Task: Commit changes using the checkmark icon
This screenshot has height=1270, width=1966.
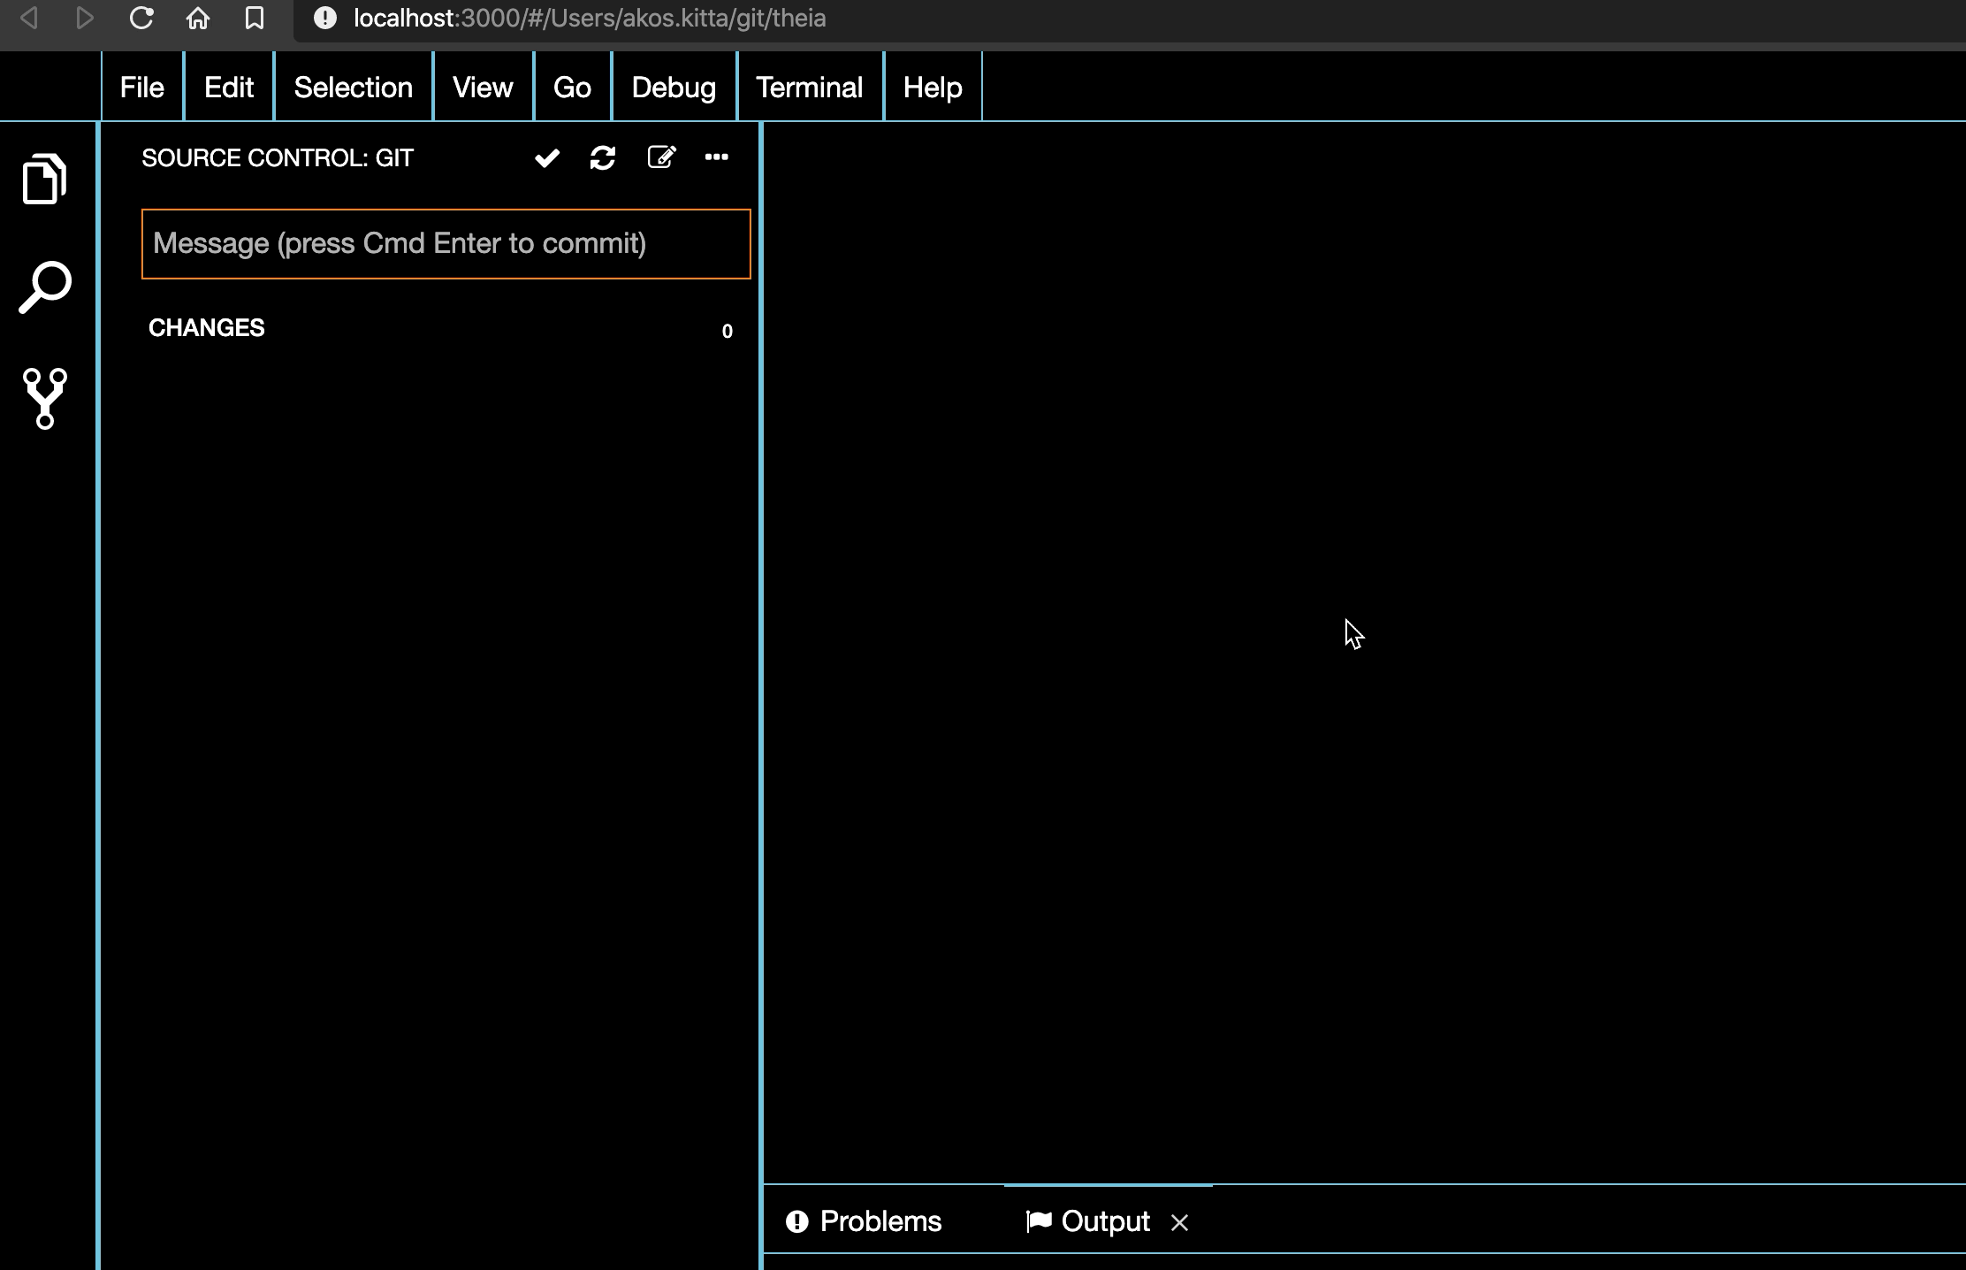Action: coord(546,157)
